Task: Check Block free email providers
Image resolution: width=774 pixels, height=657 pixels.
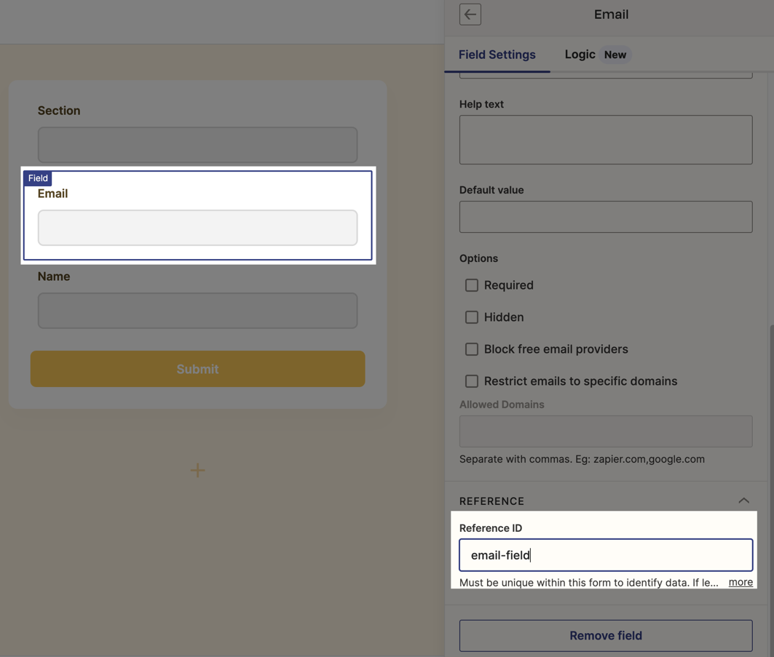Action: coord(472,349)
